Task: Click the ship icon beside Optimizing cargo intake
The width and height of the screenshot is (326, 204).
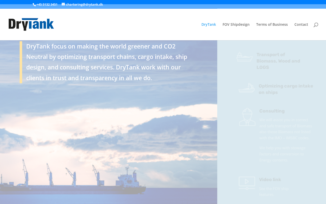Action: click(247, 88)
